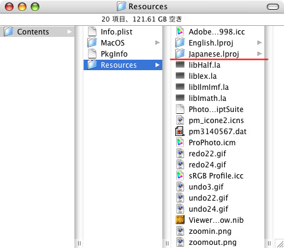
Task: Expand the MacOS folder arrow
Action: pyautogui.click(x=157, y=42)
